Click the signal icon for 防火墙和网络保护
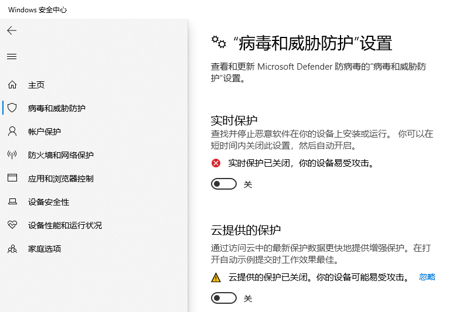This screenshot has width=456, height=312. (x=12, y=155)
